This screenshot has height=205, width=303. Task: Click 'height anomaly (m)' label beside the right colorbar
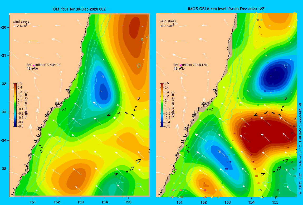point(173,105)
